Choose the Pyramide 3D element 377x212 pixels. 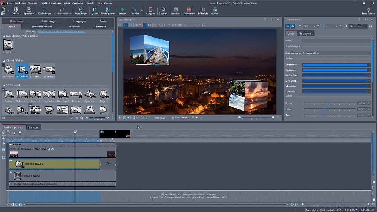tap(89, 94)
